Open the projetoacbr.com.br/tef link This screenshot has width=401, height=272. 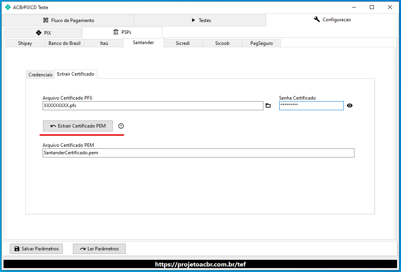(x=200, y=265)
